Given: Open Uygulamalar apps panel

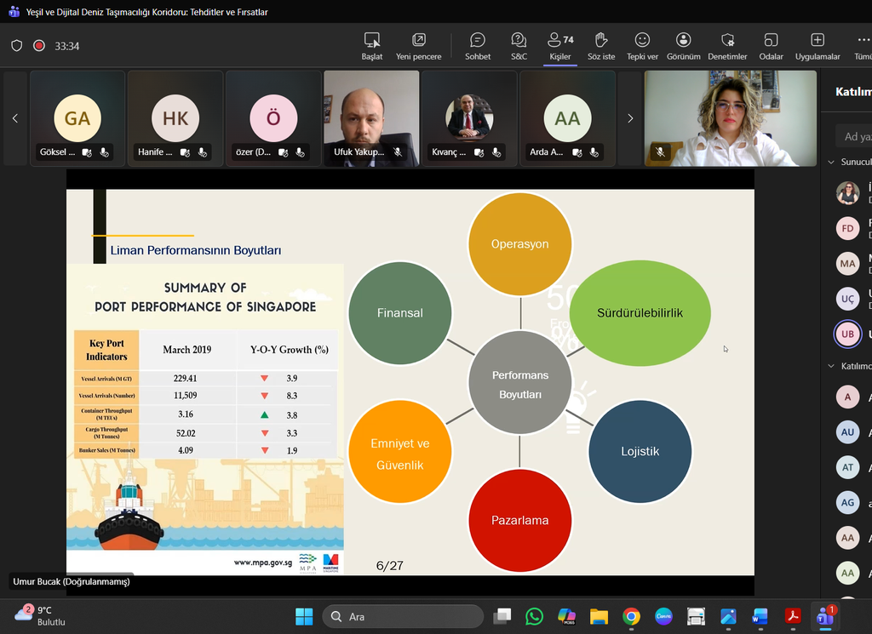Looking at the screenshot, I should pyautogui.click(x=817, y=46).
